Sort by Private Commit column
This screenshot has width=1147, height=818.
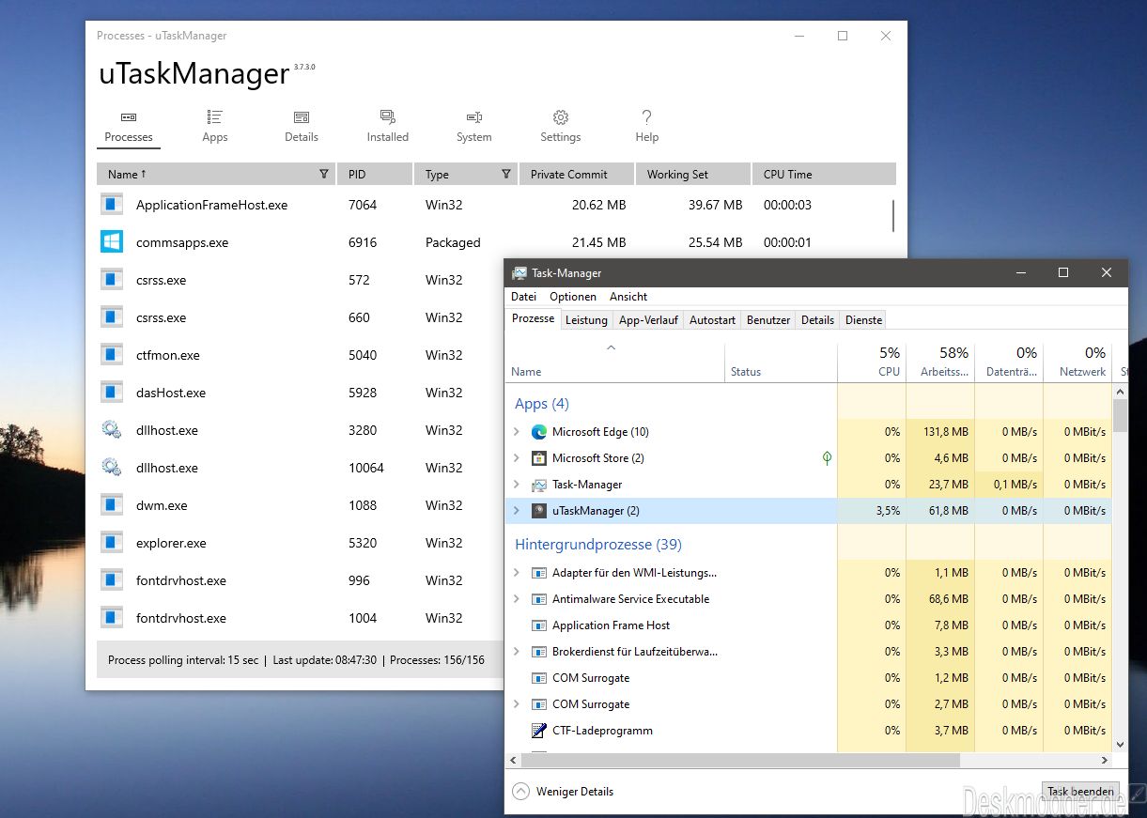pos(577,174)
